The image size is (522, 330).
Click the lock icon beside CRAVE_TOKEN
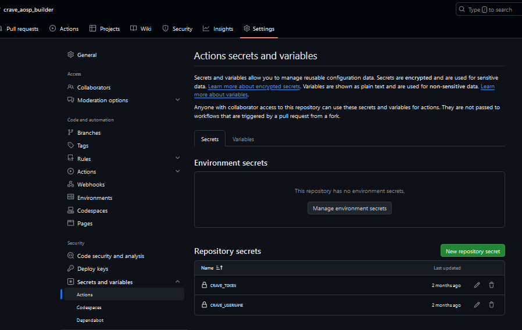coord(205,285)
